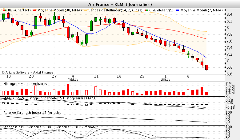
Task: Select the Moyenne Mobile(7, MMA) legend label
Action: 202,10
